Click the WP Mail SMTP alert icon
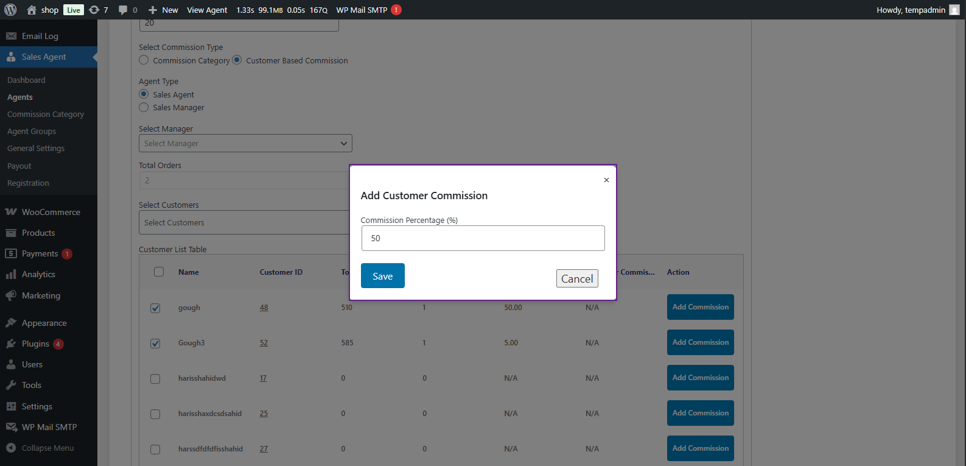 (396, 10)
